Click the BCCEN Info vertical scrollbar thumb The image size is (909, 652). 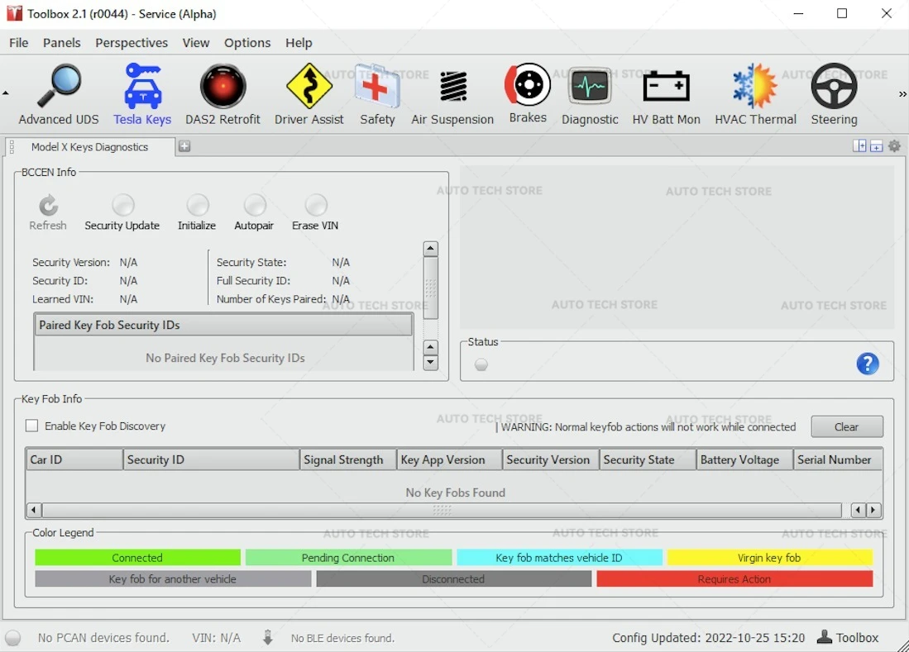coord(430,288)
